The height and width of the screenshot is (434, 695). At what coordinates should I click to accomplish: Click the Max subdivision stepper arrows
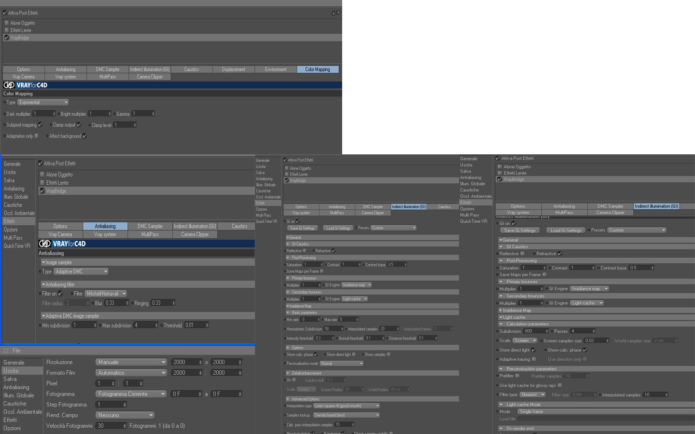tap(156, 325)
